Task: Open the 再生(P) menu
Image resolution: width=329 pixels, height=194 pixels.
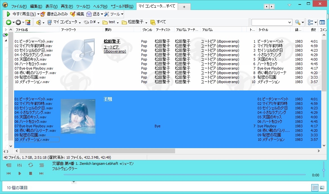Action: [67, 6]
